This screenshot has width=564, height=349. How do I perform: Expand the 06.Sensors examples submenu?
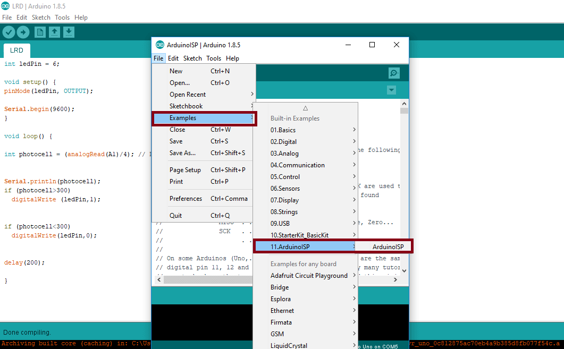point(305,189)
